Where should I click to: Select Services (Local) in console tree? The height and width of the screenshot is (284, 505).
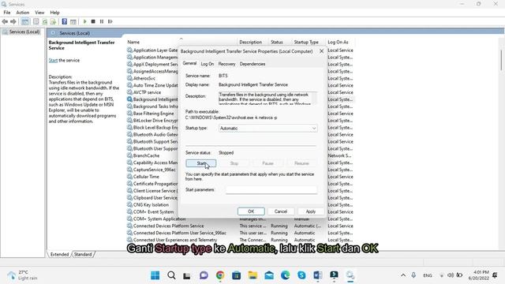tap(24, 32)
